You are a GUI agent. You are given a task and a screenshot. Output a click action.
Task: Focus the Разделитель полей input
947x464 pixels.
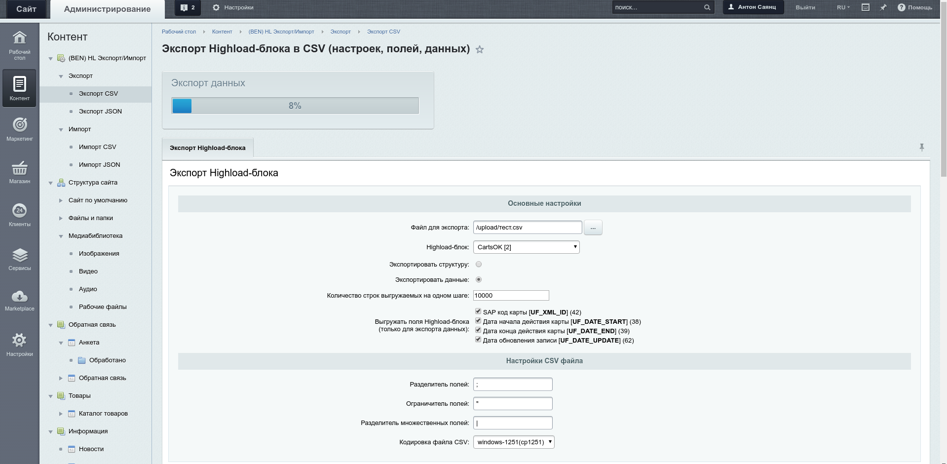click(513, 384)
